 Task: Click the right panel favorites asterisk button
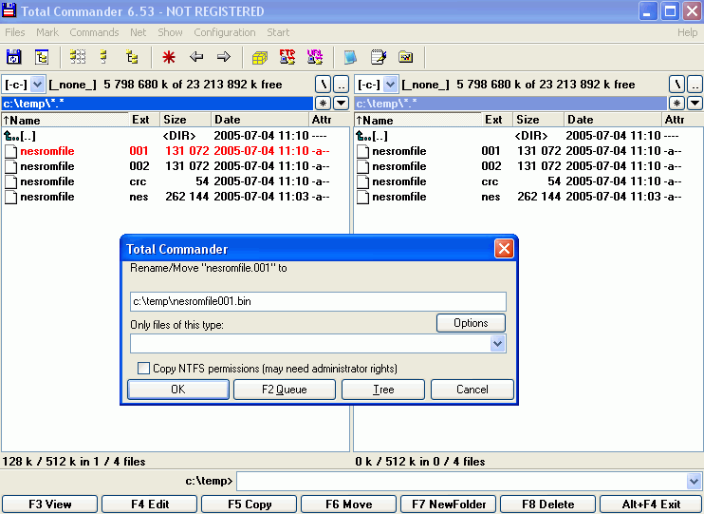coord(676,104)
